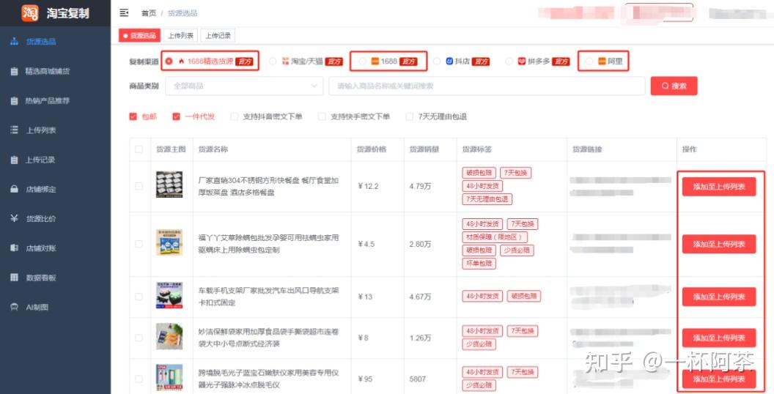774x394 pixels.
Task: Click the red 搜索 button
Action: 674,86
